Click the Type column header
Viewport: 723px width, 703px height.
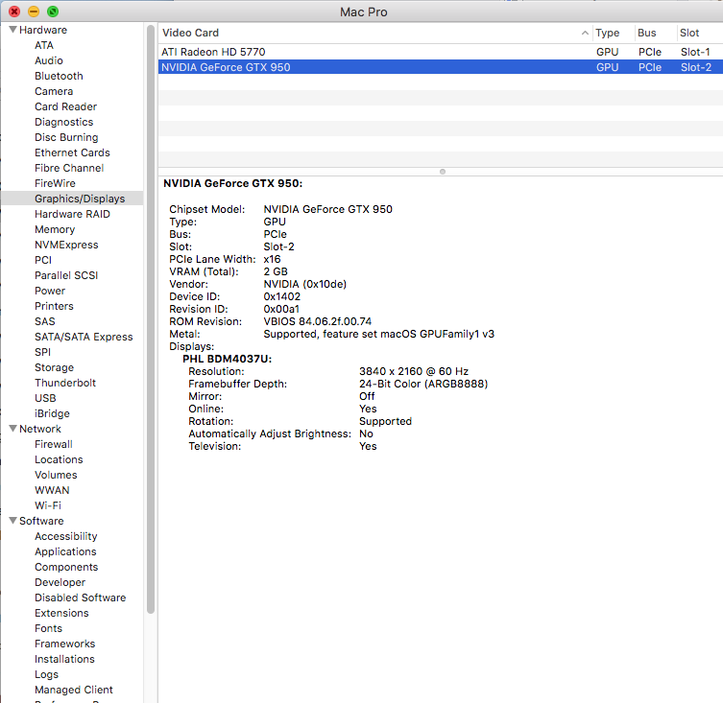614,33
